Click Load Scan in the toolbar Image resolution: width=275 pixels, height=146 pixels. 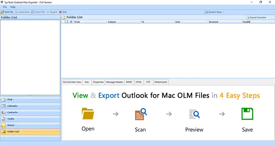point(22,12)
